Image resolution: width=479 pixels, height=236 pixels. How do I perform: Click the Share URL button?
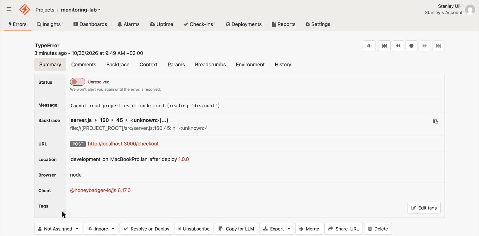point(343,229)
